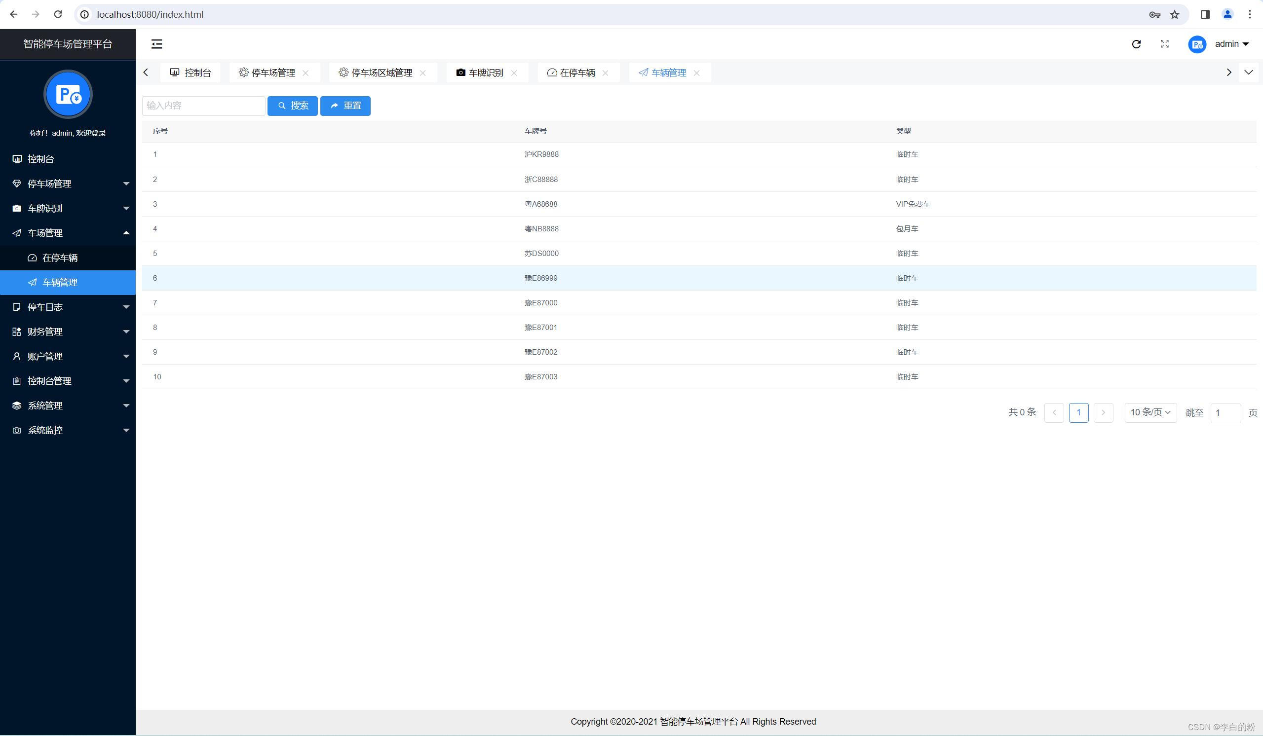1263x736 pixels.
Task: Open the admin user dropdown
Action: [x=1231, y=44]
